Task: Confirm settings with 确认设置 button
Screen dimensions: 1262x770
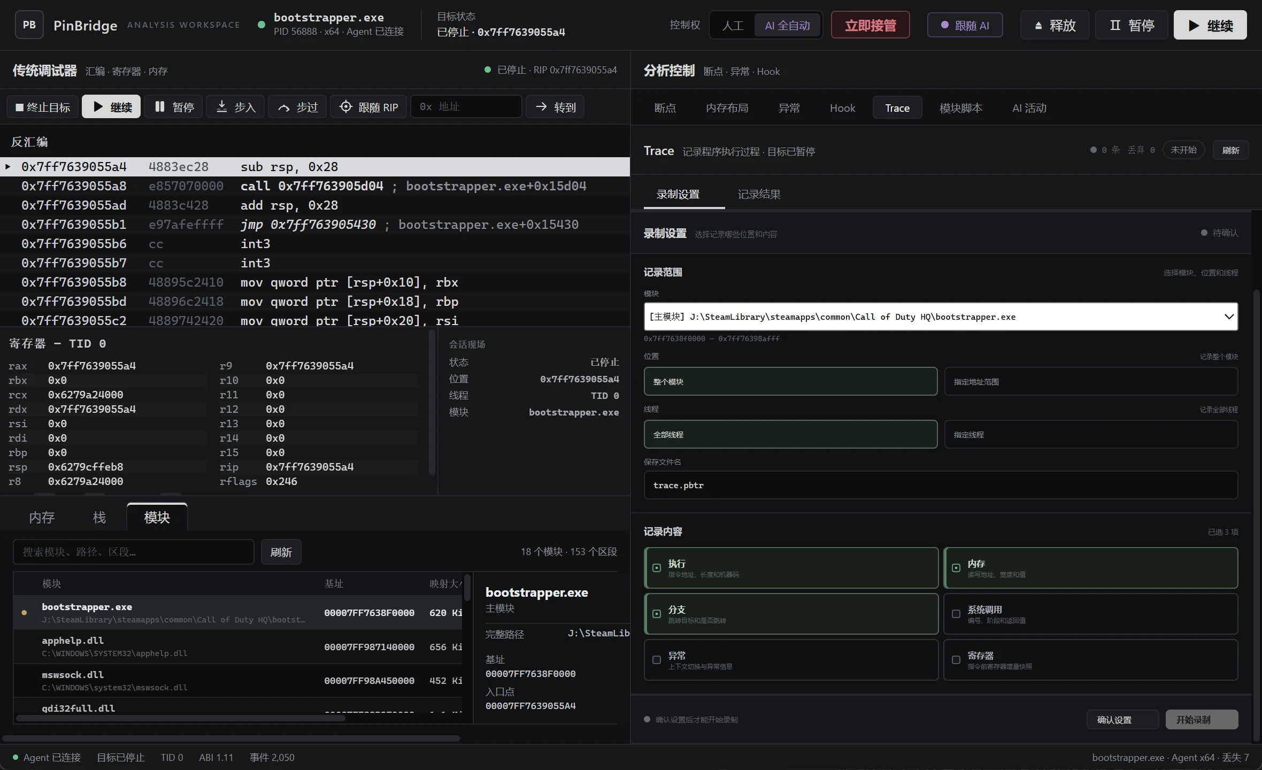Action: point(1122,720)
